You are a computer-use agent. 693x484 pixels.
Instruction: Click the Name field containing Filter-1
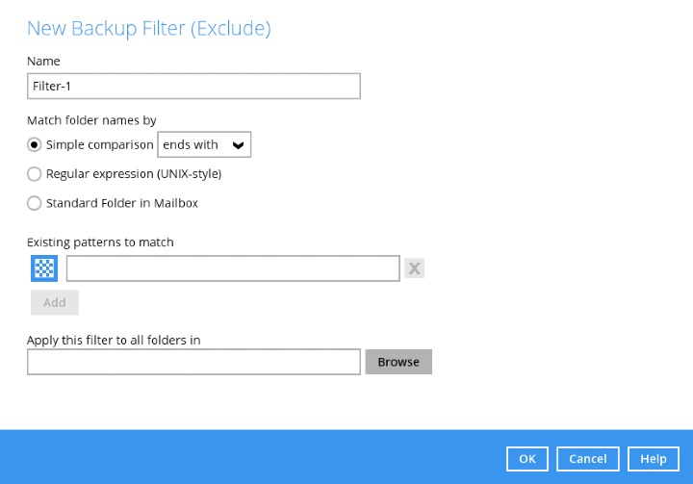(x=193, y=87)
